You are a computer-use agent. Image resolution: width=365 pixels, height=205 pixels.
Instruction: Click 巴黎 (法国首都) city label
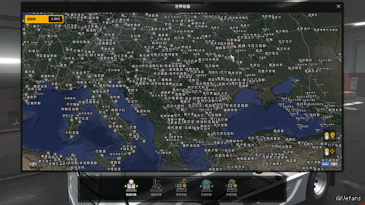(x=67, y=26)
